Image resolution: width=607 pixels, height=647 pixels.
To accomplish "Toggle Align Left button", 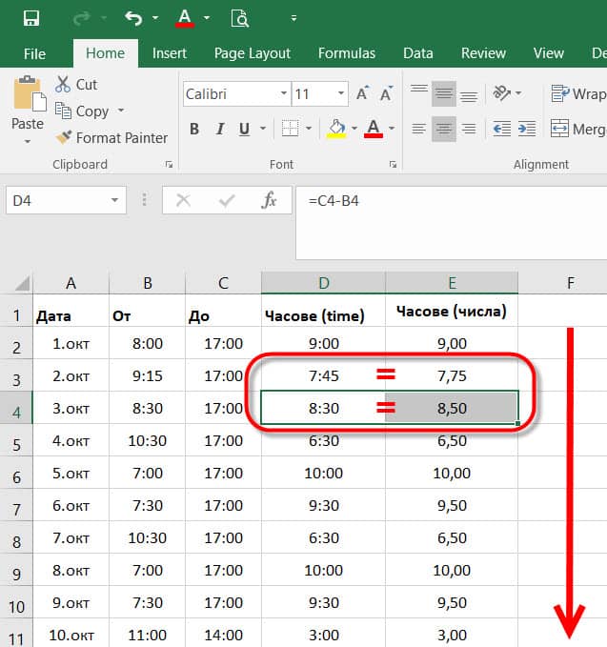I will point(419,129).
